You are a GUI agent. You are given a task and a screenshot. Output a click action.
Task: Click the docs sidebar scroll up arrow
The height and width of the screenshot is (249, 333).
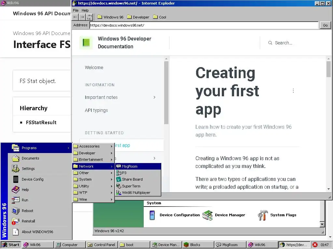pos(166,59)
